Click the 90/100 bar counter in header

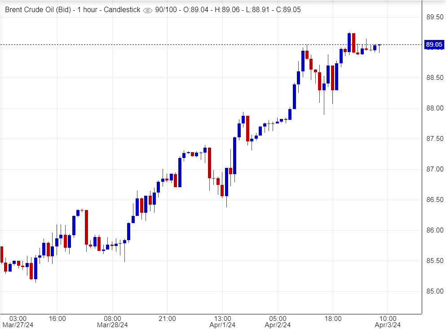click(x=166, y=10)
